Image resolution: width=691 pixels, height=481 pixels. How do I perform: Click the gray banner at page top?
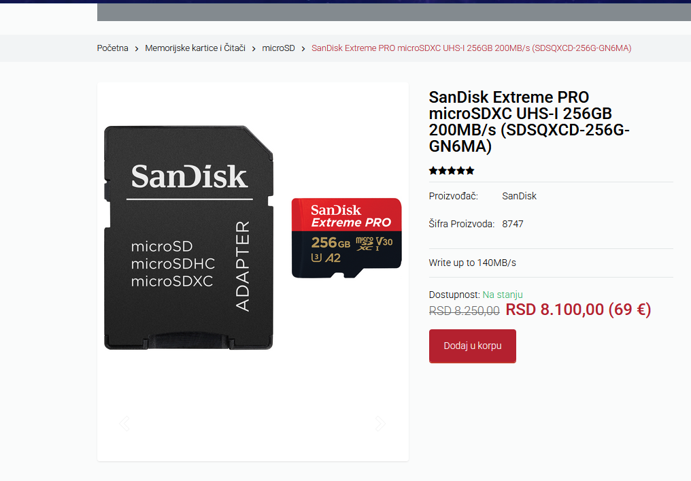394,12
